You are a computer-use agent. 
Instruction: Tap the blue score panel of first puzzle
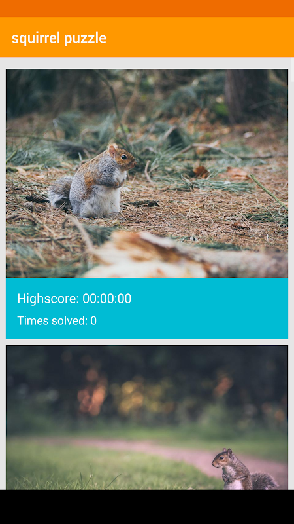(147, 309)
